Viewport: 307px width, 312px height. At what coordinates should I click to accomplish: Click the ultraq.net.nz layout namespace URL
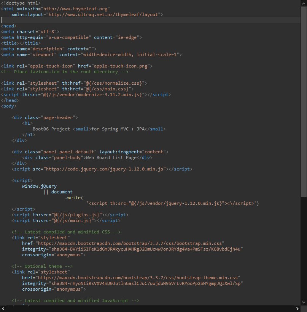coord(103,14)
